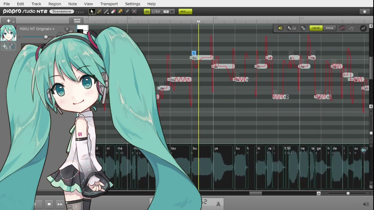The width and height of the screenshot is (374, 210).
Task: Select the line drawing tool
Action: pyautogui.click(x=106, y=12)
